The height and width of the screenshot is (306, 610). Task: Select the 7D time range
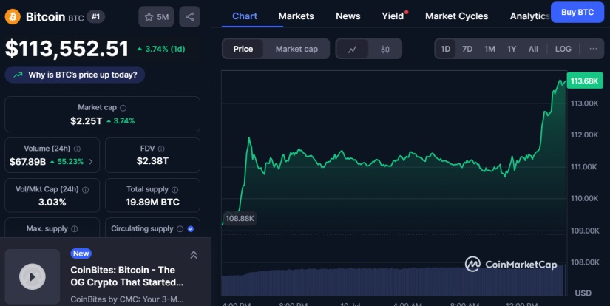coord(467,49)
